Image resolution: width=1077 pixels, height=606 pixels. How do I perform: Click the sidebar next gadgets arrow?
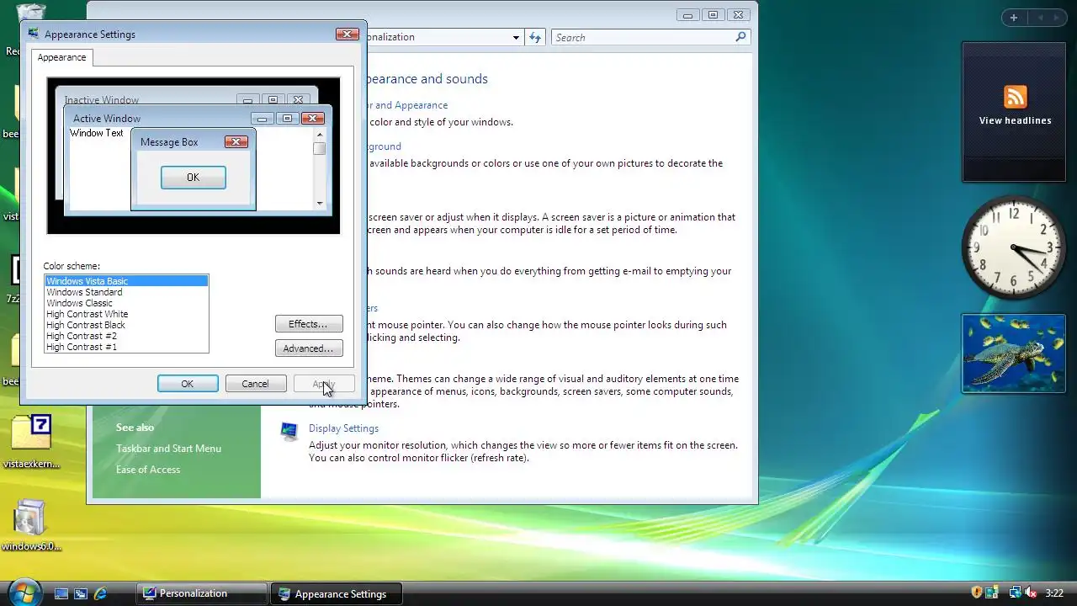[x=1058, y=18]
